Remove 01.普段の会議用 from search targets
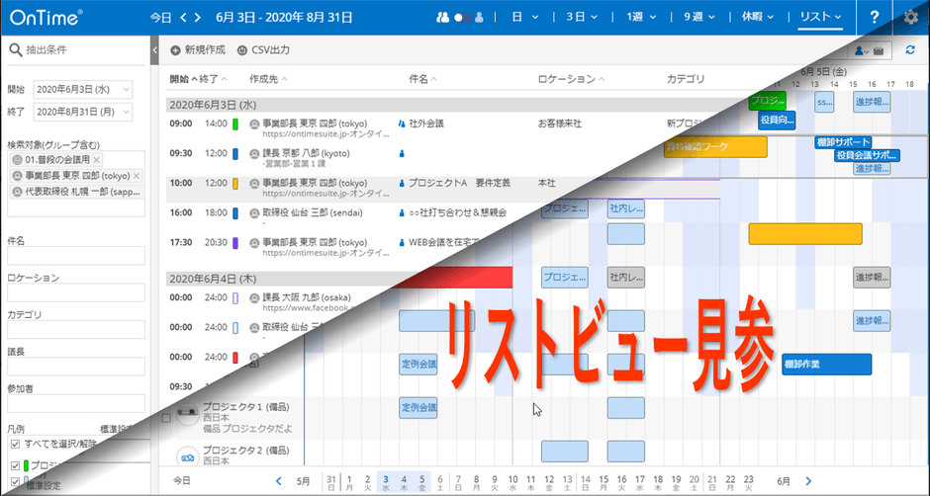The width and height of the screenshot is (930, 496). pos(96,160)
